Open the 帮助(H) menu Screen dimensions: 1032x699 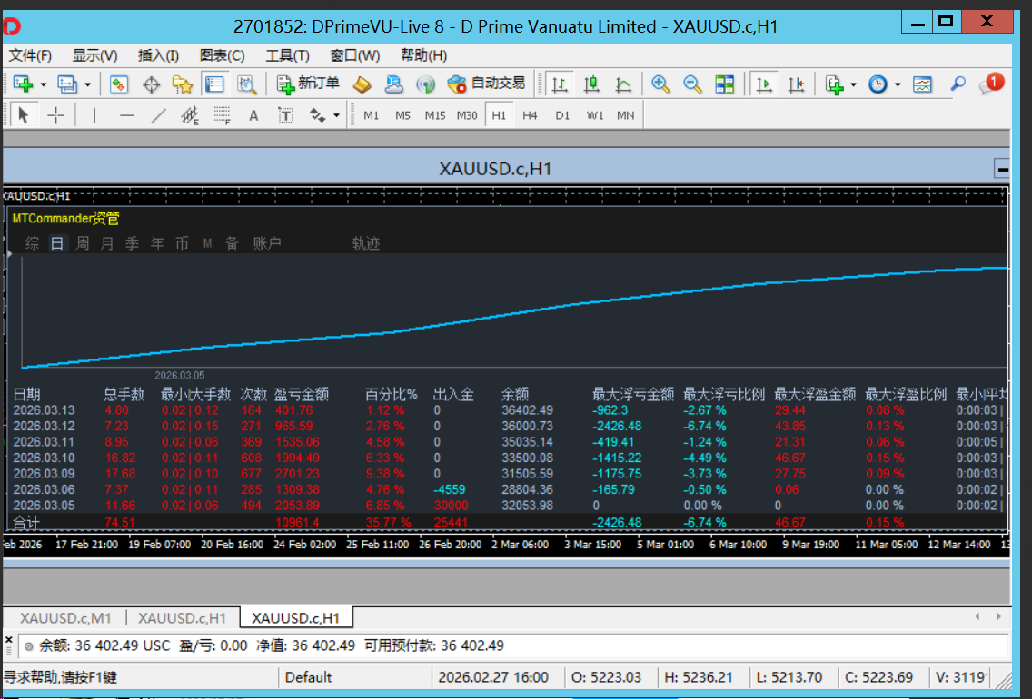424,56
